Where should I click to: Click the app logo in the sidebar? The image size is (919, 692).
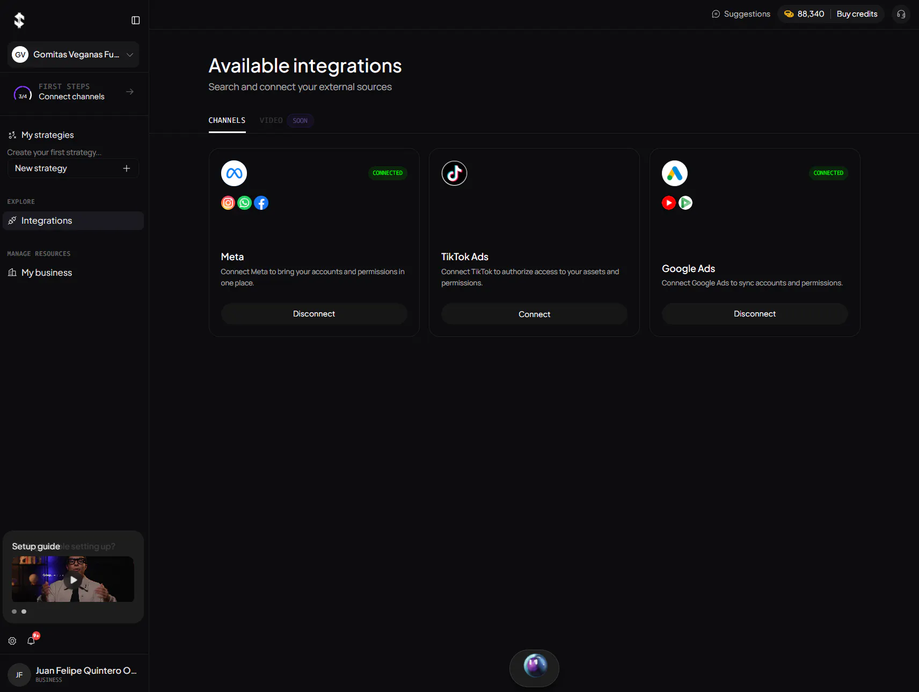(x=19, y=20)
